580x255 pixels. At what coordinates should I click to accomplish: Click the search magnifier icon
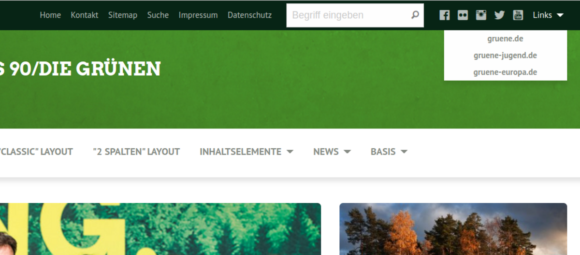[x=415, y=15]
